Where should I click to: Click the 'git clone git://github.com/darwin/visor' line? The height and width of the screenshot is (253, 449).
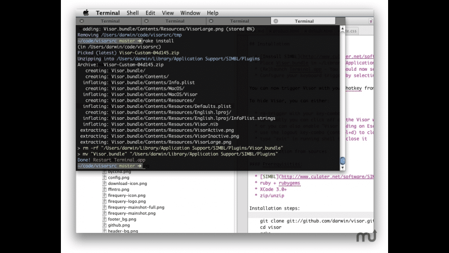pos(317,221)
